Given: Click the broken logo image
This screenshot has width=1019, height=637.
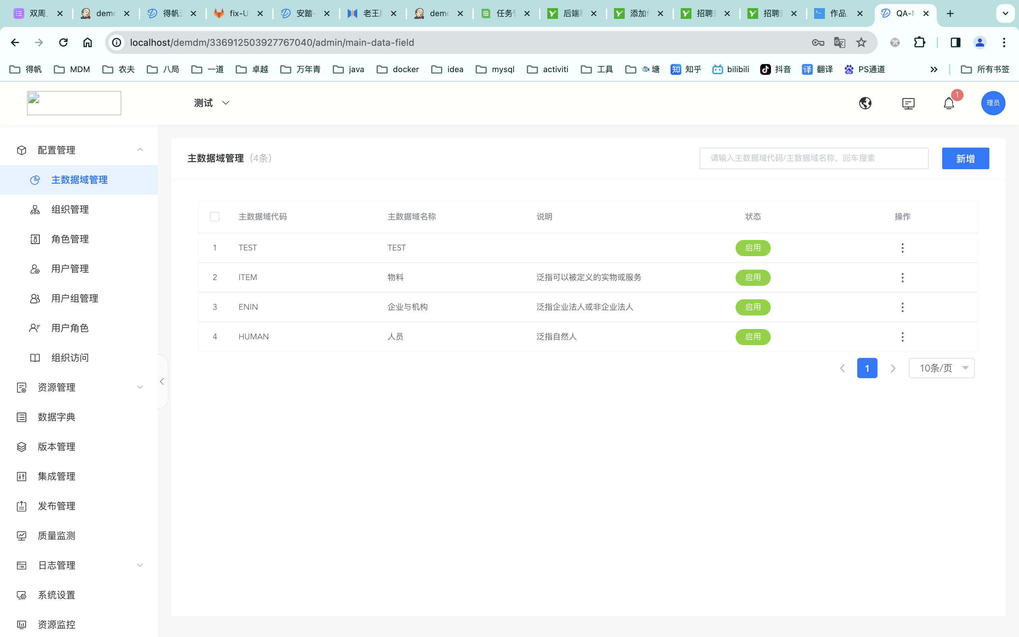Looking at the screenshot, I should 74,103.
